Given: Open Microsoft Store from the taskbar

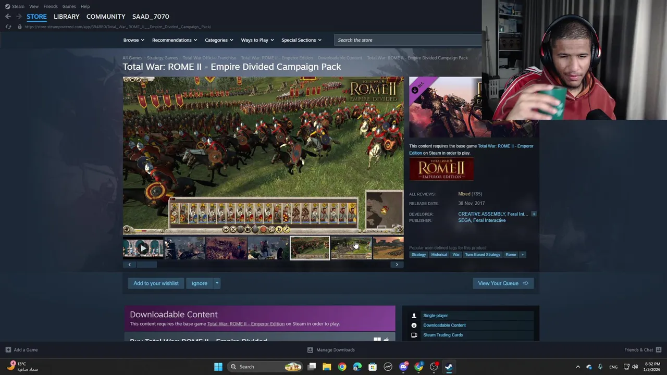Looking at the screenshot, I should [373, 367].
